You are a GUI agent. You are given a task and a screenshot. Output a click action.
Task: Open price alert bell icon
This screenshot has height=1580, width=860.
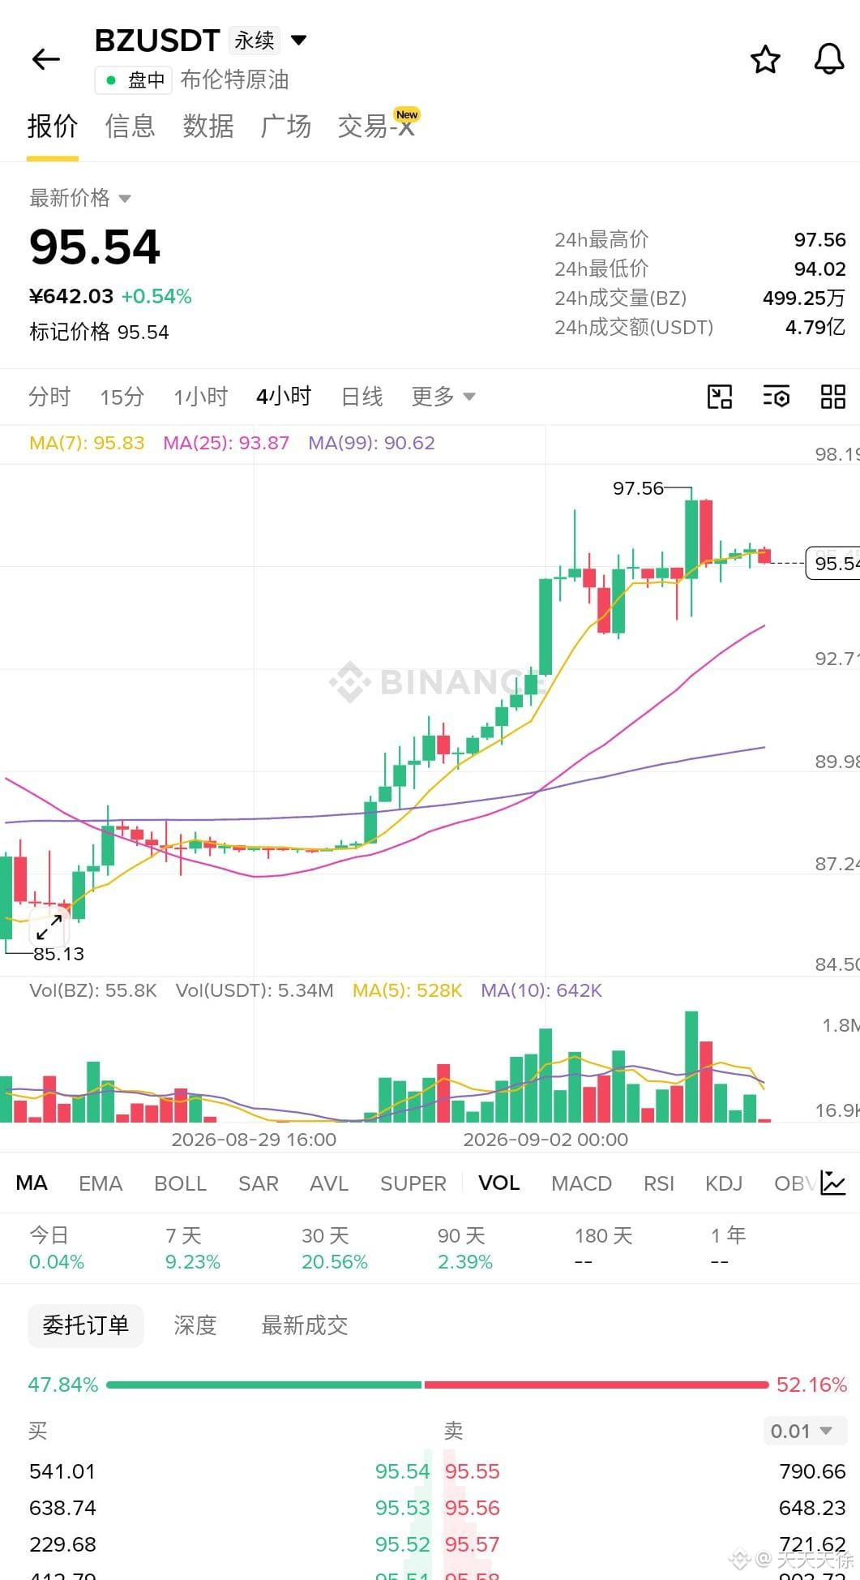(x=828, y=60)
